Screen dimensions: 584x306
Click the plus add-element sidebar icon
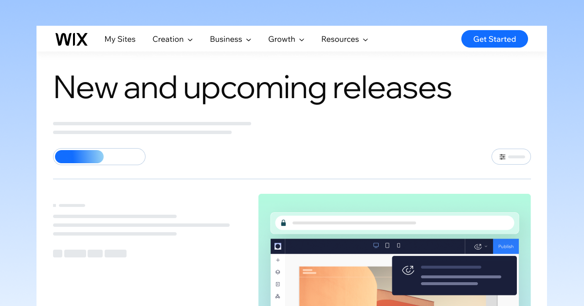(x=278, y=260)
